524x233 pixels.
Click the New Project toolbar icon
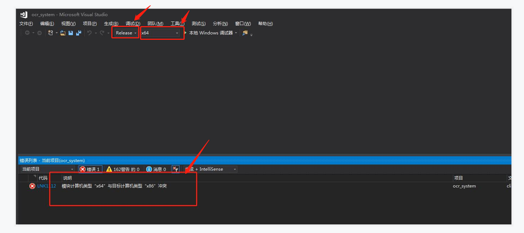[x=51, y=33]
